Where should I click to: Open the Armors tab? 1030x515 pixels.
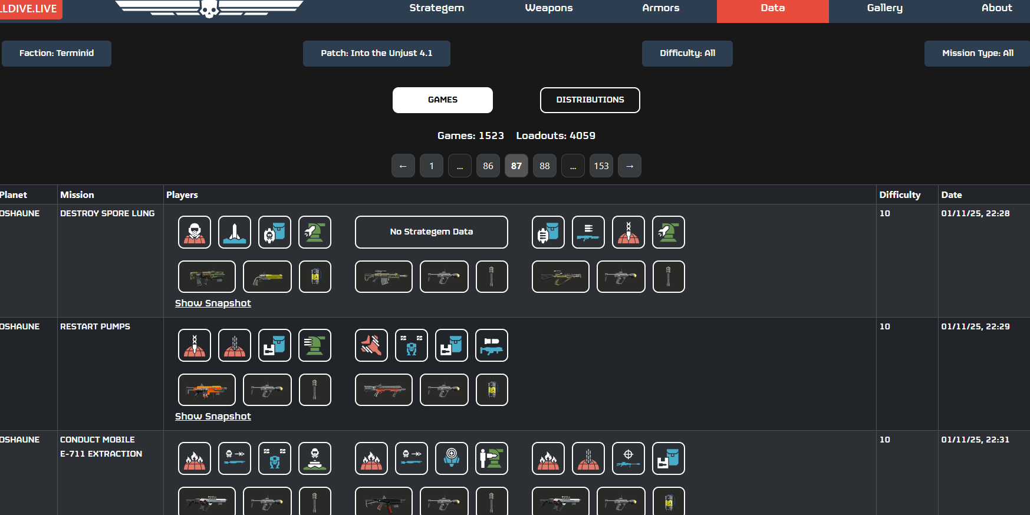(661, 8)
